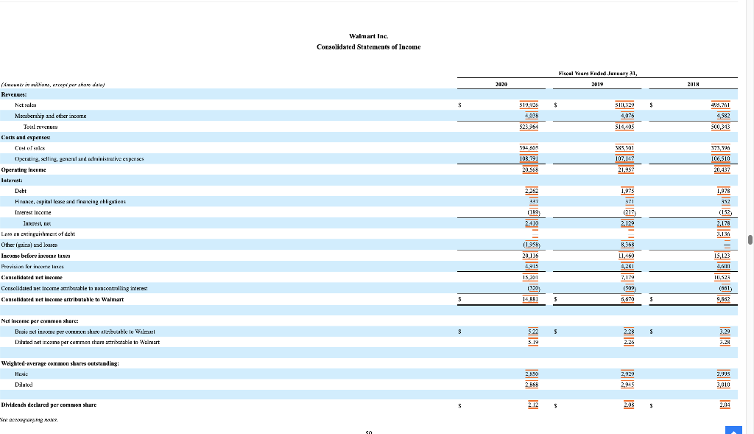
Task: Click 2020 basic net income per share 5.22
Action: coord(533,332)
